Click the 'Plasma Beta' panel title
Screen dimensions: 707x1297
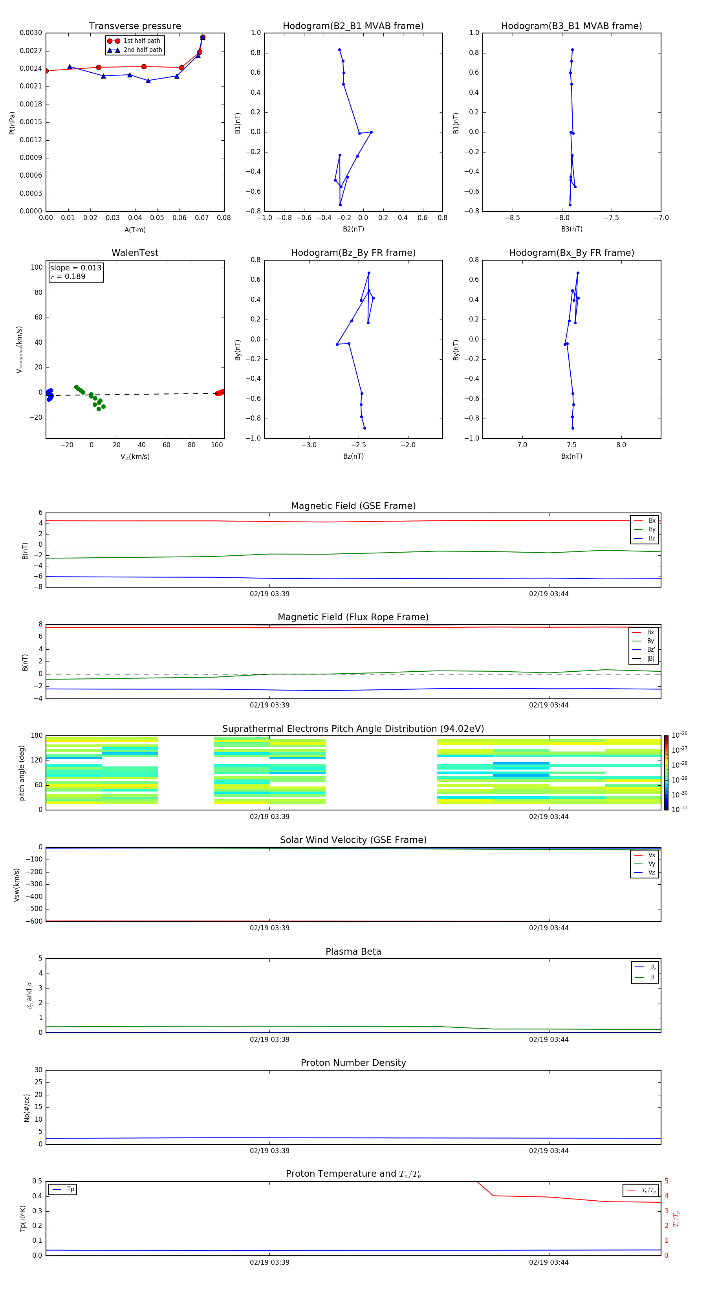tap(353, 952)
